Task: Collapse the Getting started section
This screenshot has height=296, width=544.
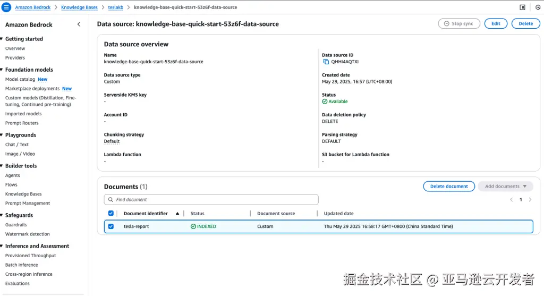Action: coord(2,39)
